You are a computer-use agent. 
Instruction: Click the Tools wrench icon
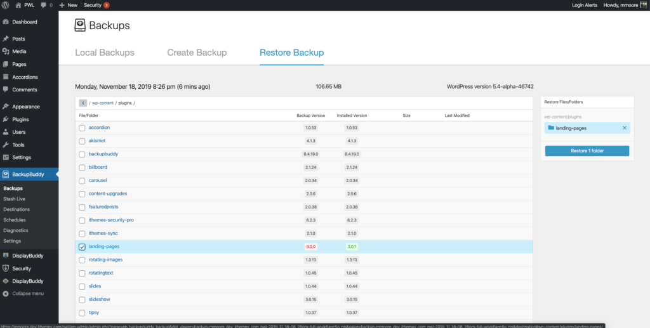(5, 145)
